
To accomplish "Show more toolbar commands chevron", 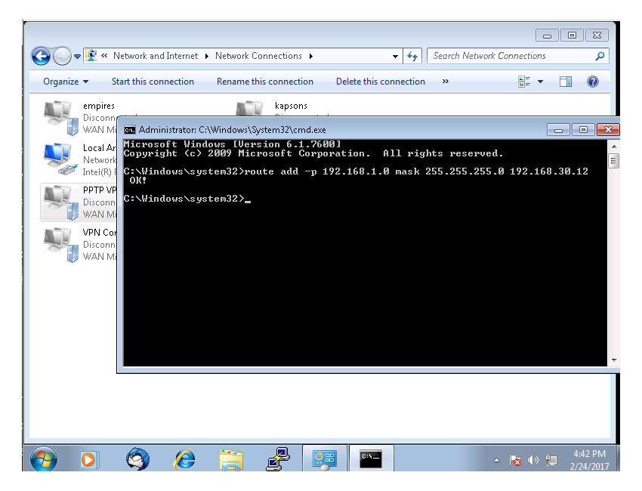I will tap(445, 82).
